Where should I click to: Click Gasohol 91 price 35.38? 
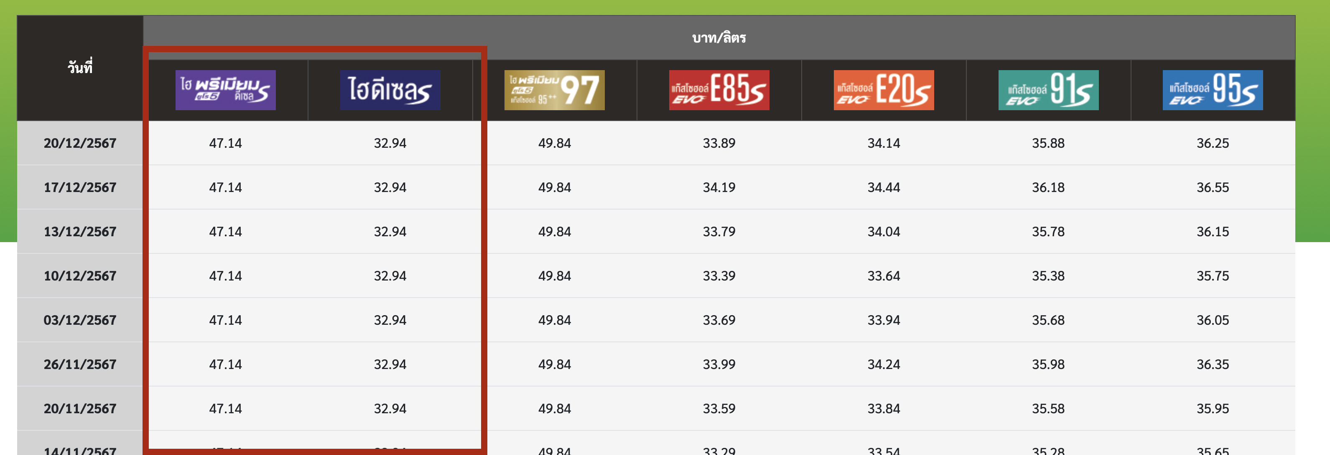tap(1048, 276)
